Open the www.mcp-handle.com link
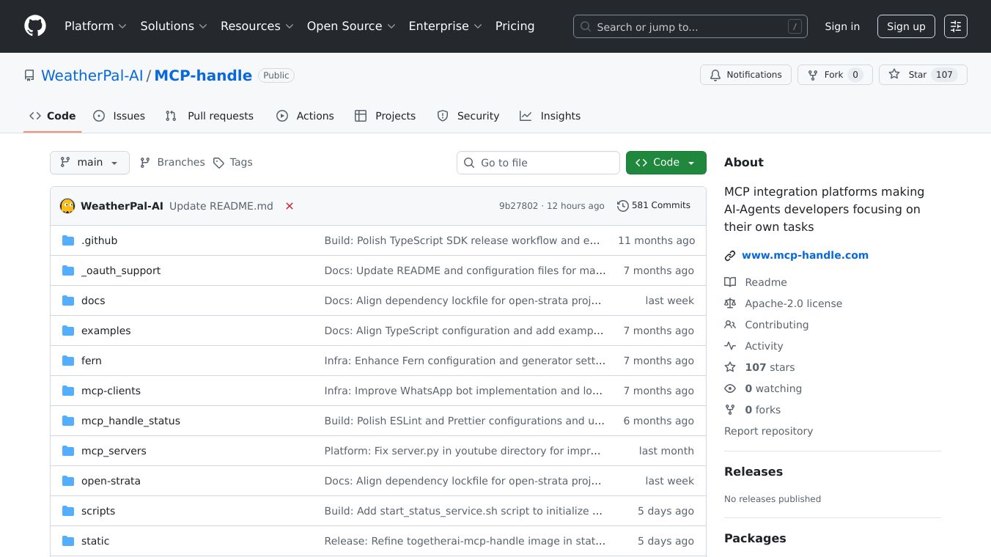 pyautogui.click(x=805, y=255)
